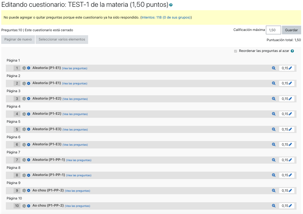This screenshot has height=214, width=303.
Task: Open the help icon beside quiz title
Action: [x=171, y=5]
